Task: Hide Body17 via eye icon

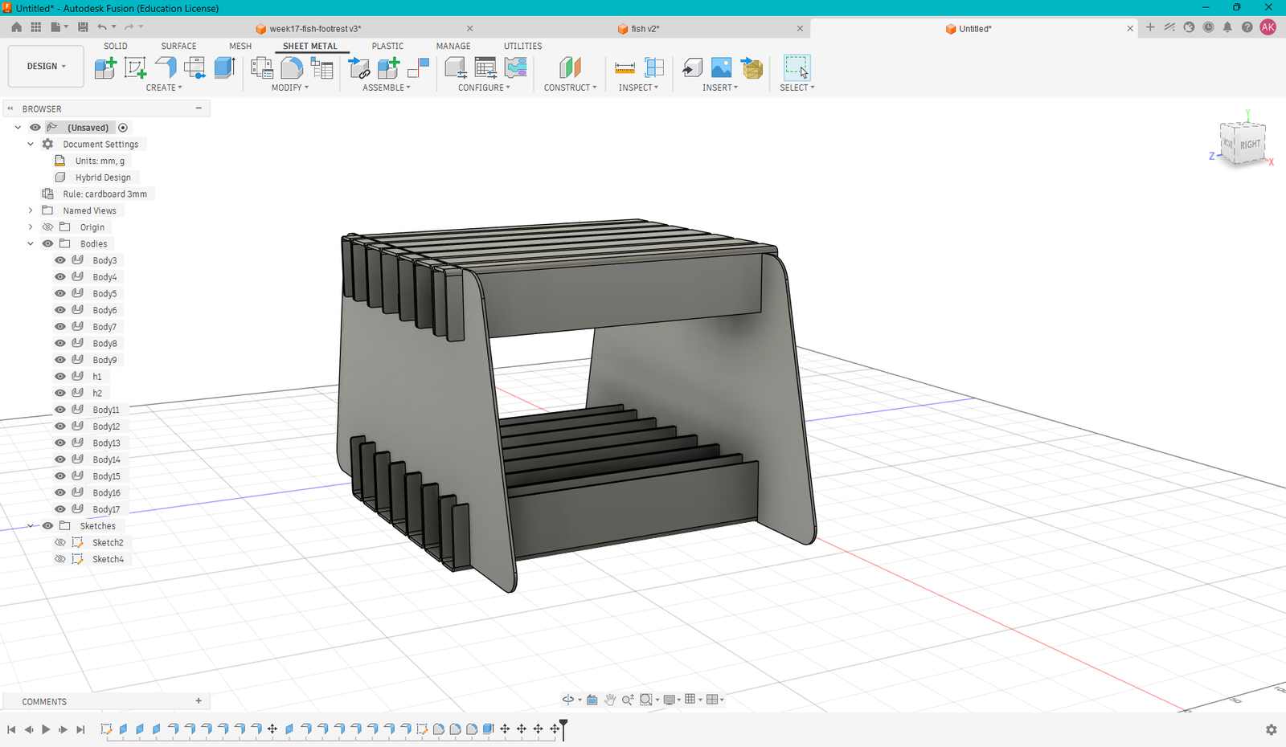Action: pyautogui.click(x=60, y=508)
